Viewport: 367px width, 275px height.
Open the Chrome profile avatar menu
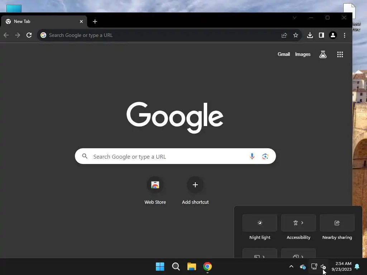point(333,35)
